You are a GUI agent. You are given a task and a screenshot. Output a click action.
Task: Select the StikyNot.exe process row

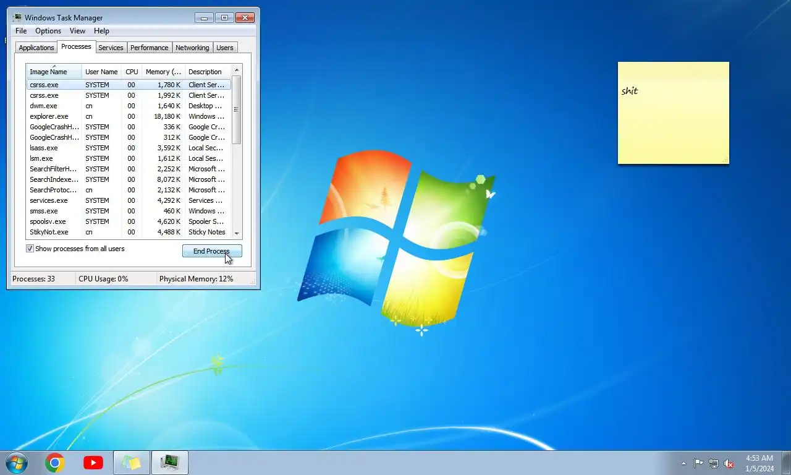(x=129, y=232)
